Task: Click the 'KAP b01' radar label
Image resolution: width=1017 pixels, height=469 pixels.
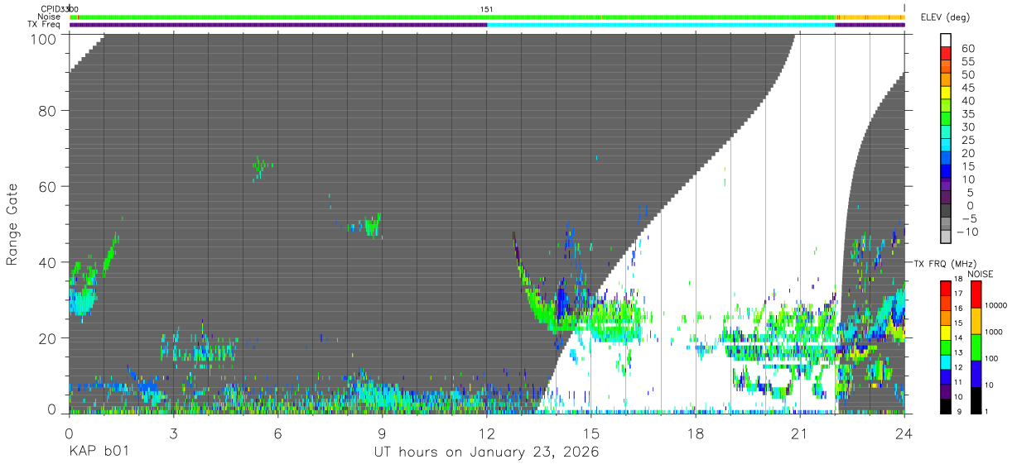Action: point(98,452)
